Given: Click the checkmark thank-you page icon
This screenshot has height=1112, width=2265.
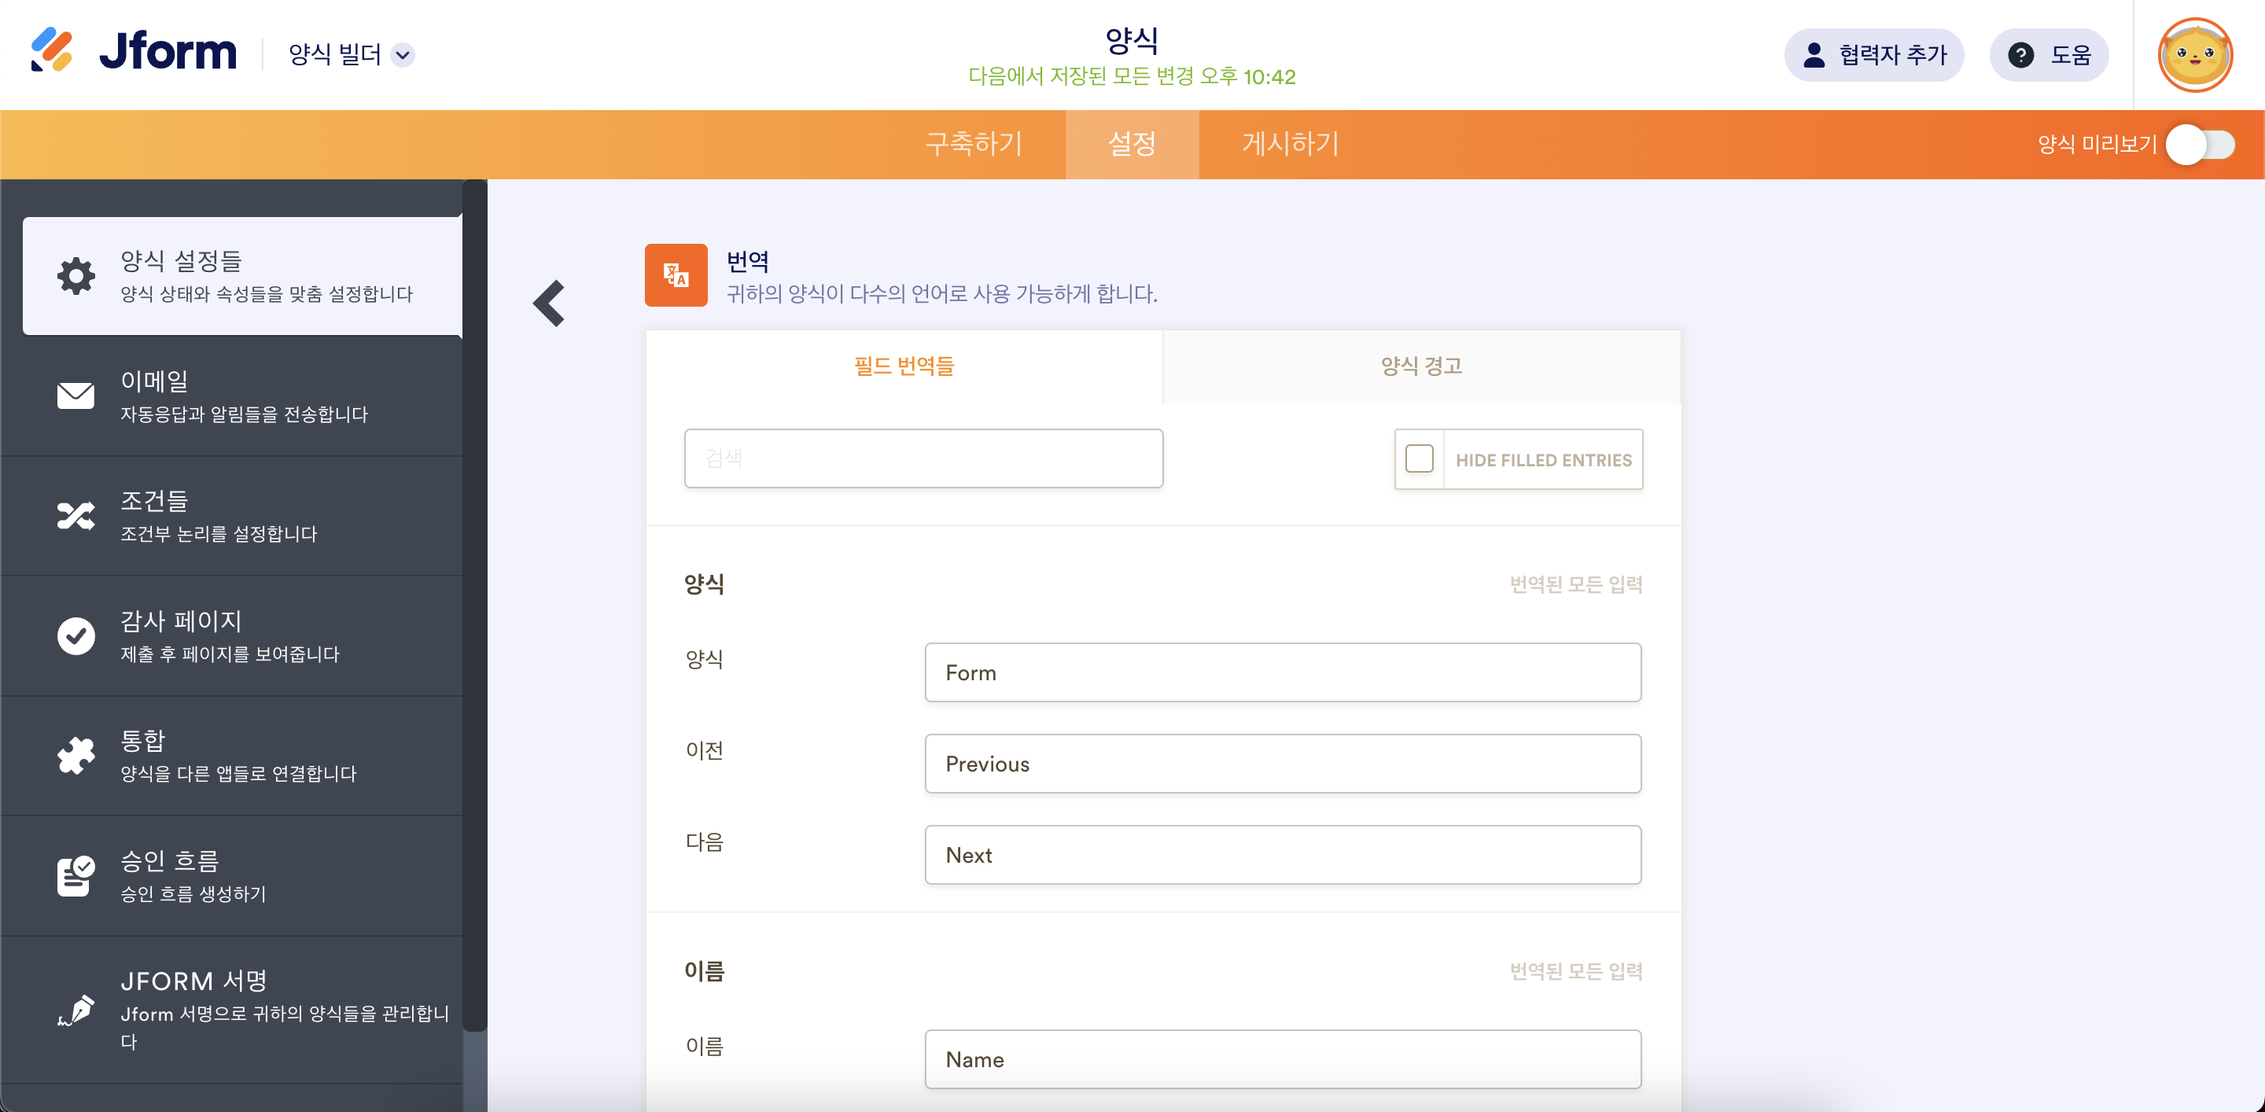Looking at the screenshot, I should point(76,635).
